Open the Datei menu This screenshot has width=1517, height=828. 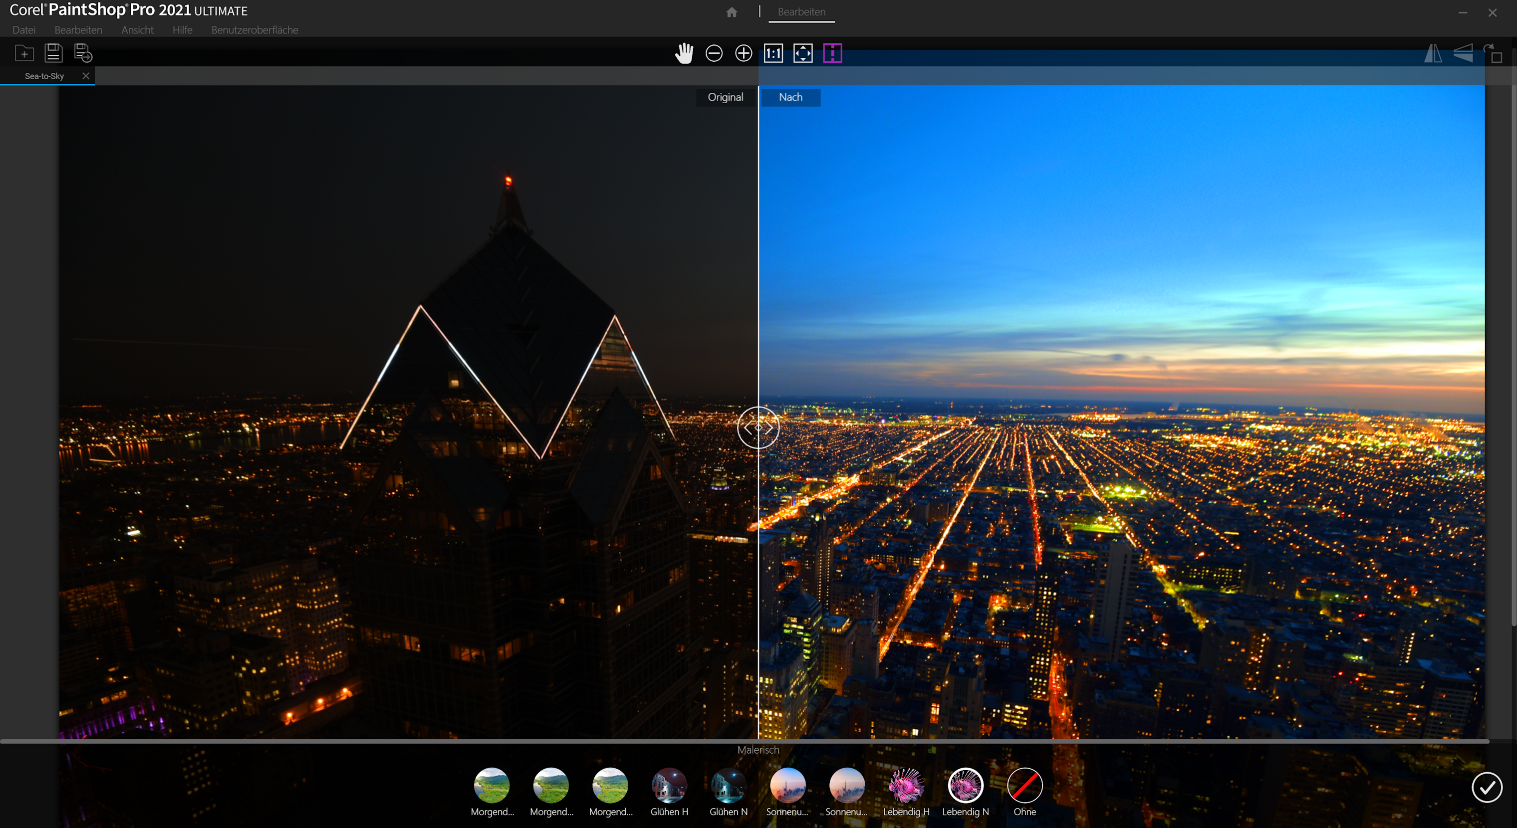(x=23, y=30)
